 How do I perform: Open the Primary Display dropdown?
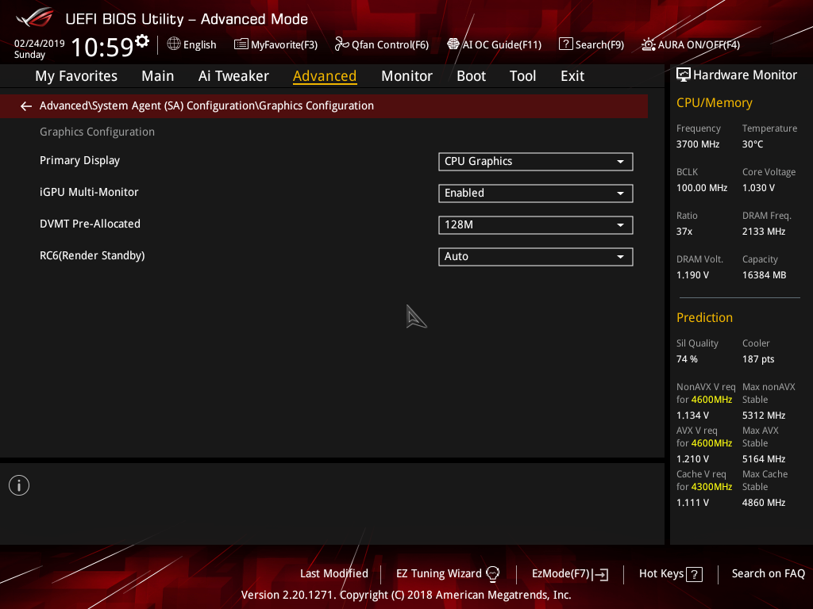(536, 162)
